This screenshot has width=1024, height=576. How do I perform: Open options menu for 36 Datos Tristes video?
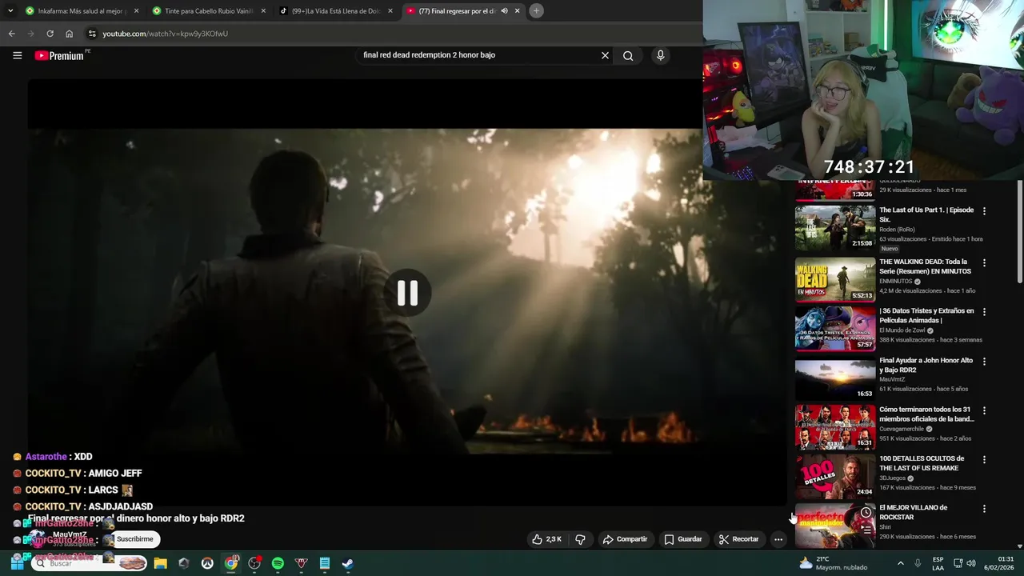click(984, 312)
